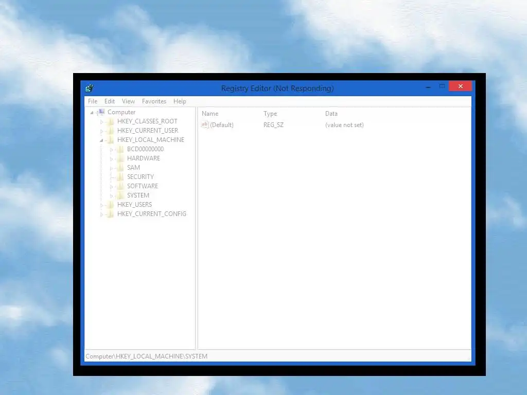This screenshot has width=527, height=395.
Task: Select the Computer tree label
Action: click(121, 112)
